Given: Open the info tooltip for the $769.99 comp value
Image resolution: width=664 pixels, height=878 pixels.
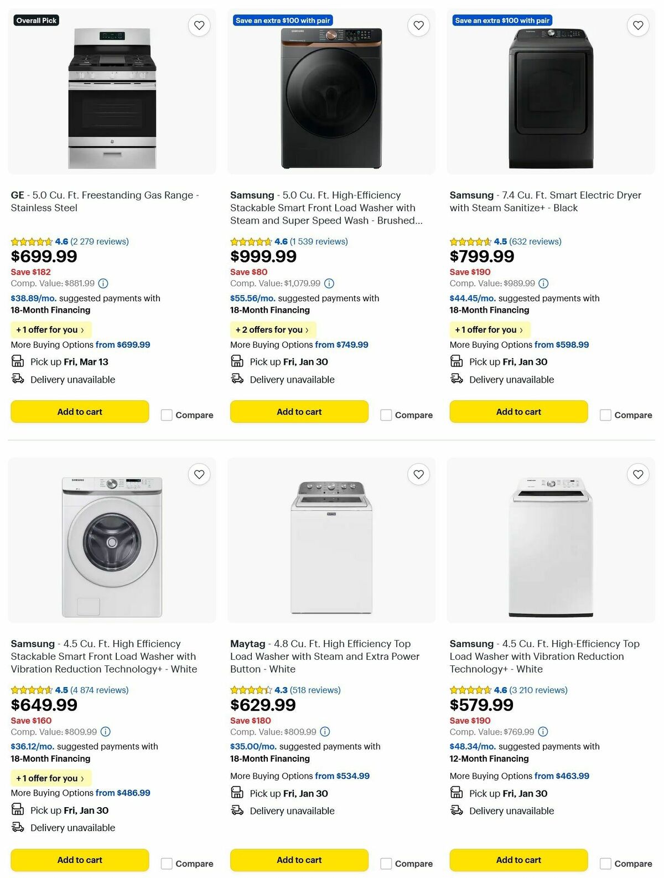Looking at the screenshot, I should (543, 732).
